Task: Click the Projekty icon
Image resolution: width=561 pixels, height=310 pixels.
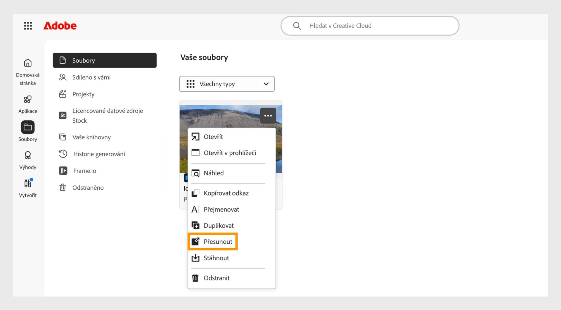Action: pos(63,94)
